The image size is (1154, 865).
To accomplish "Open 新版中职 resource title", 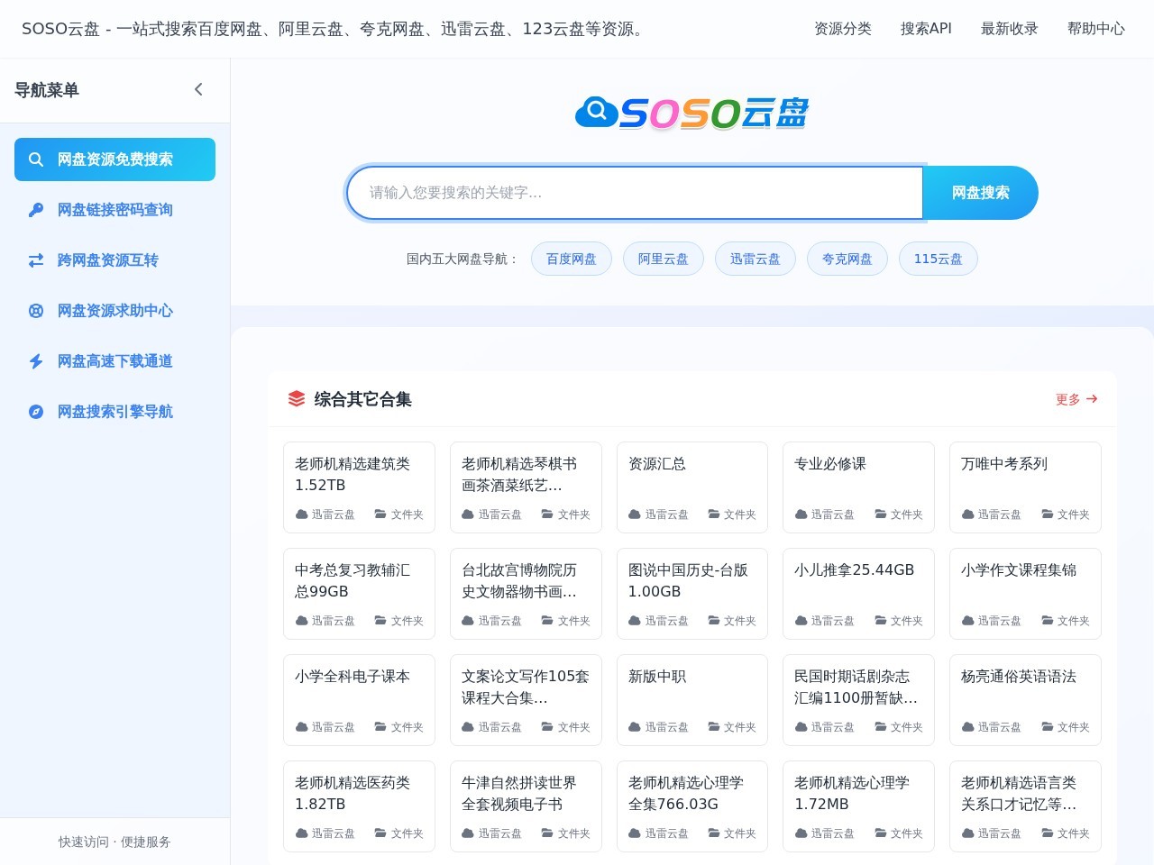I will tap(657, 676).
